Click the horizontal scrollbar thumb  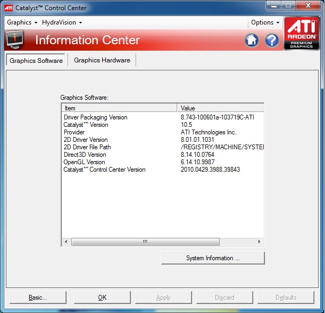click(145, 242)
